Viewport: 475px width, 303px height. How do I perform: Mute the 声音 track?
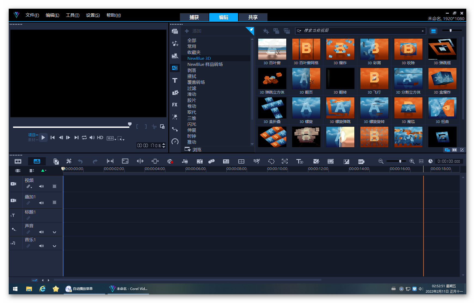point(41,232)
